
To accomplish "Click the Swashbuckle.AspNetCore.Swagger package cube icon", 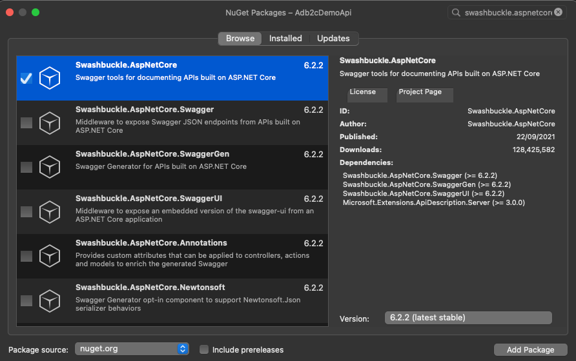I will [50, 123].
